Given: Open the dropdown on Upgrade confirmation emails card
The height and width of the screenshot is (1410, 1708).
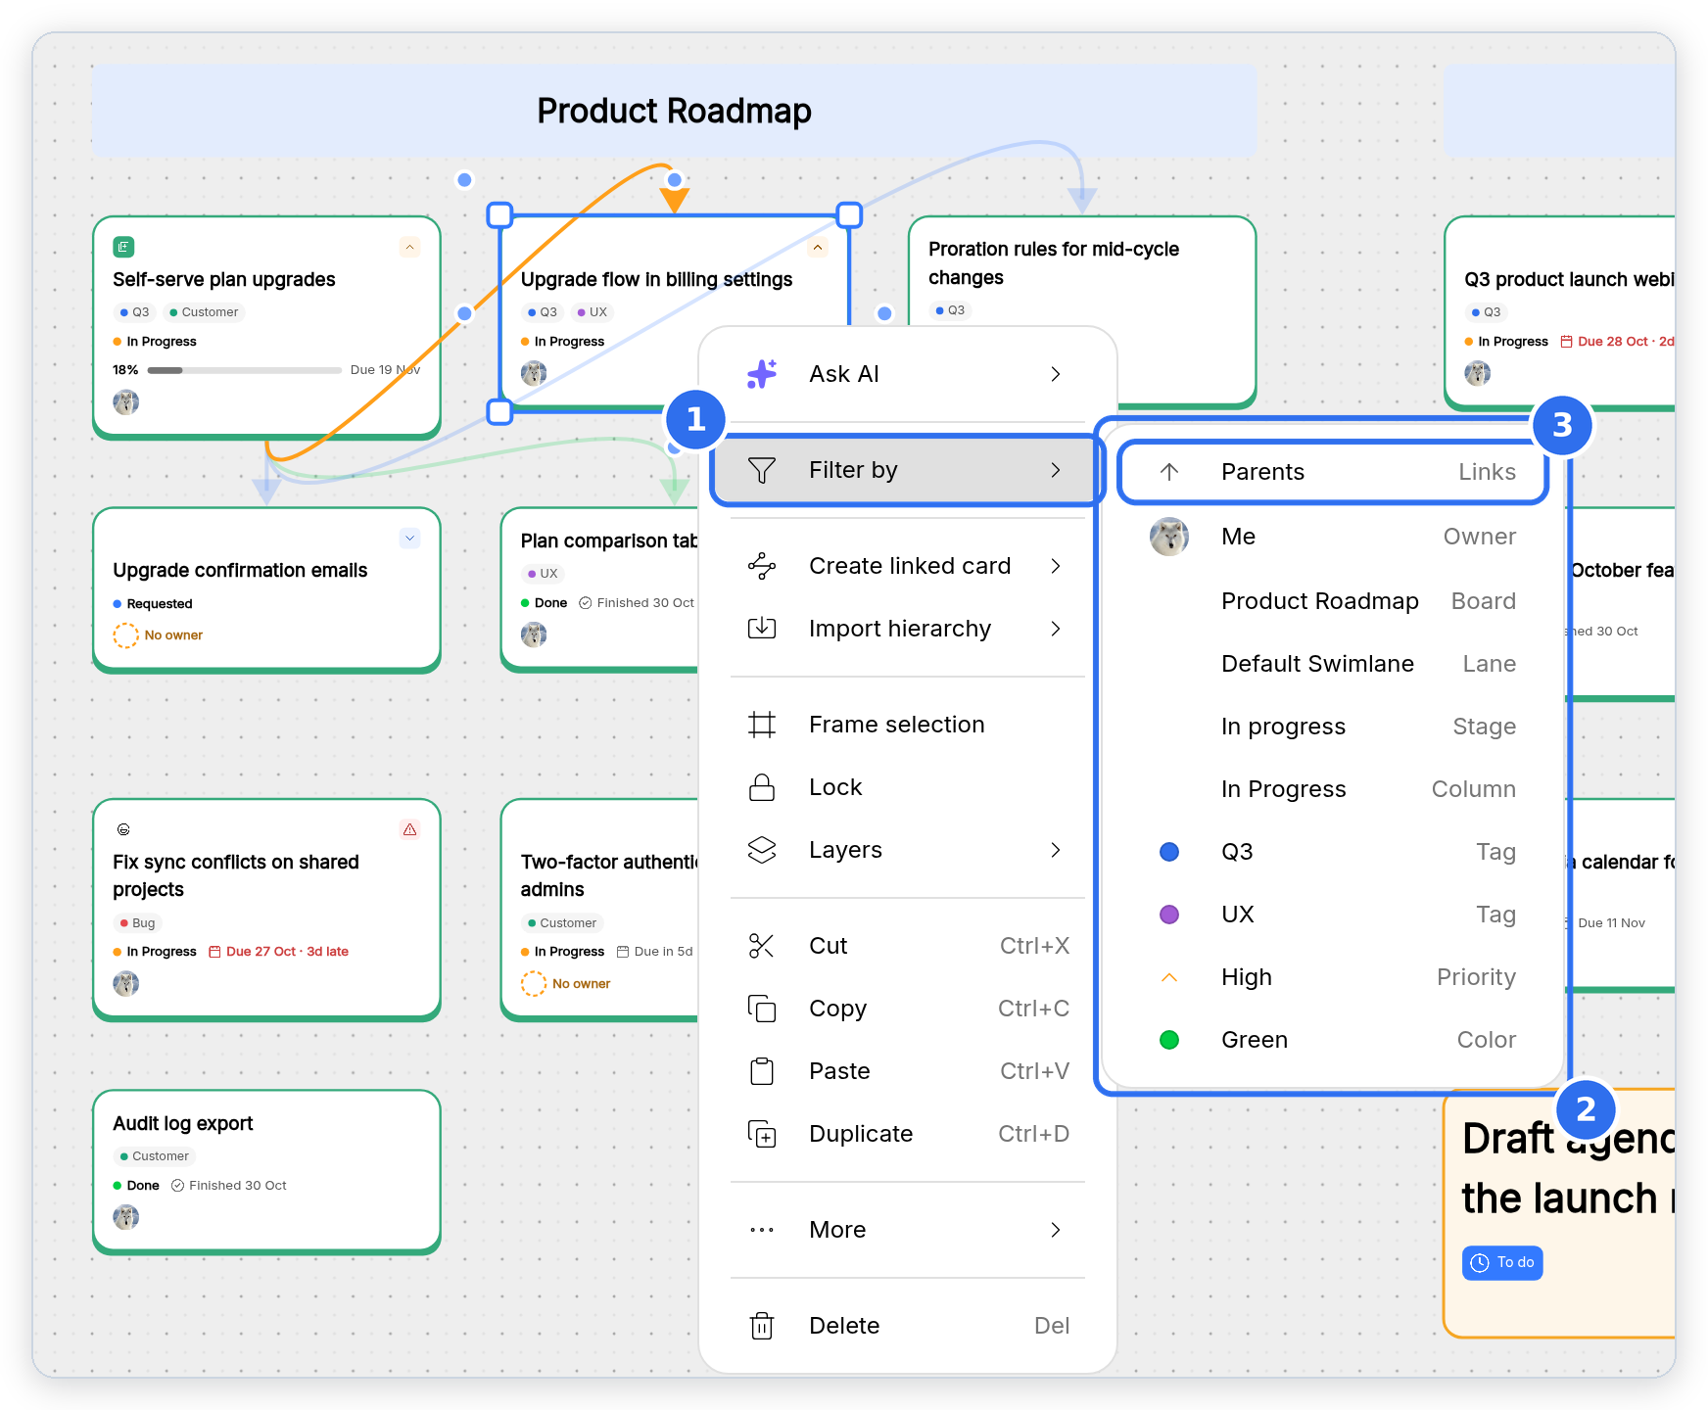Looking at the screenshot, I should tap(410, 539).
